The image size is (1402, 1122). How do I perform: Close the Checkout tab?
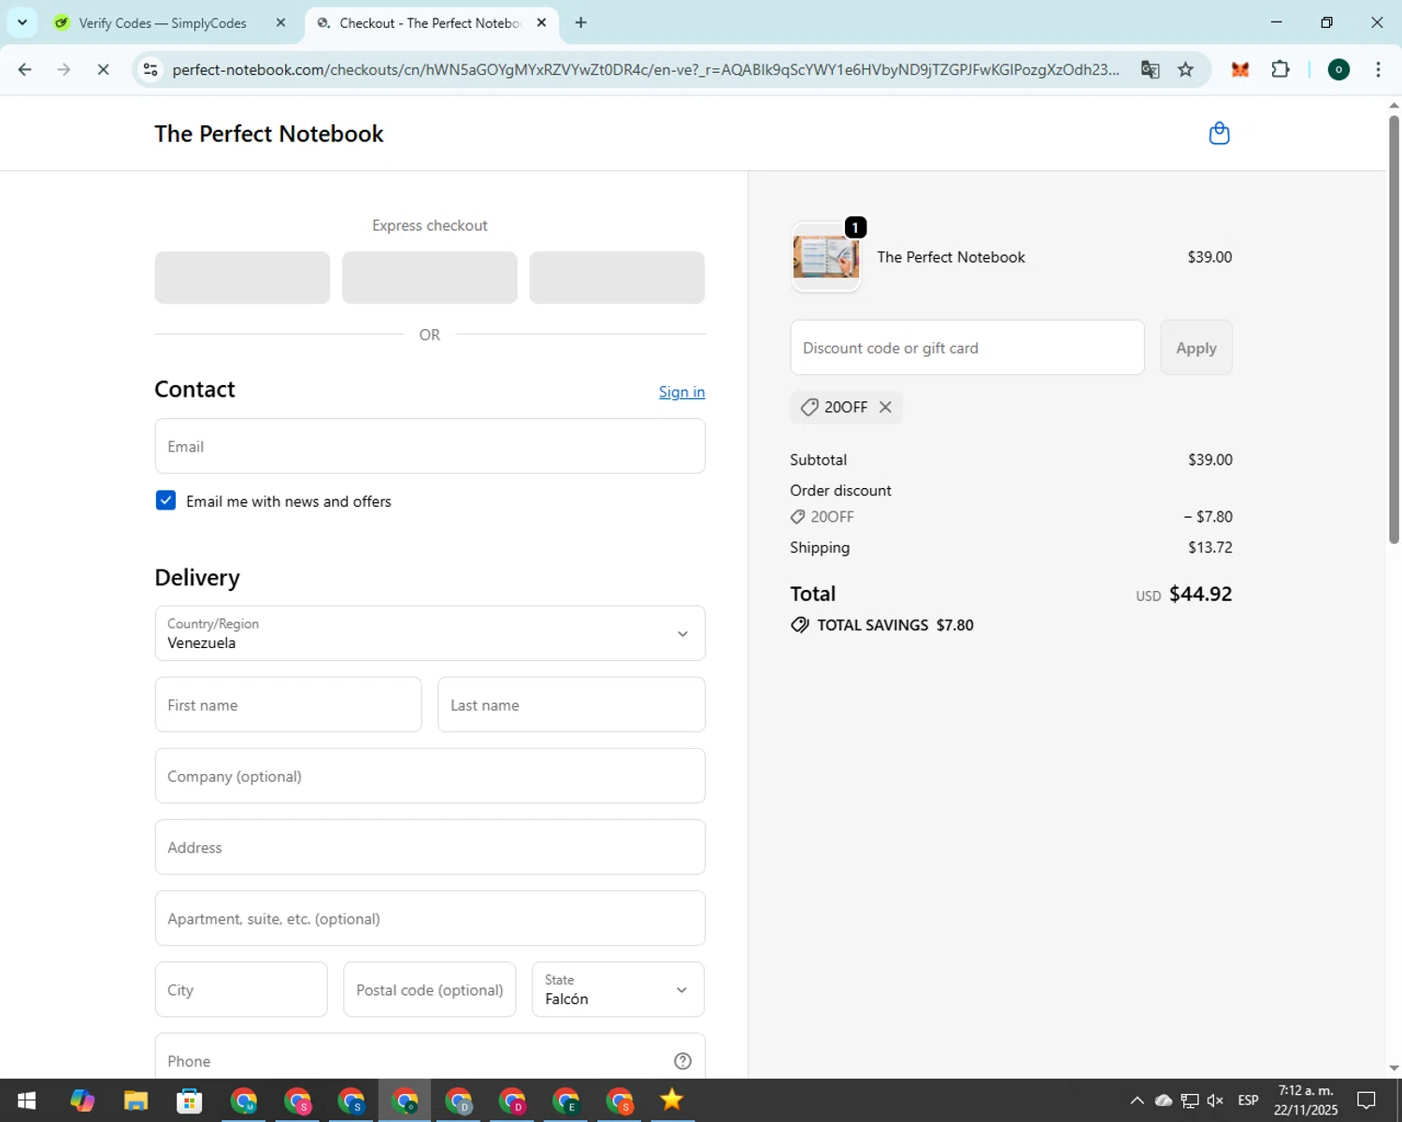[x=541, y=22]
